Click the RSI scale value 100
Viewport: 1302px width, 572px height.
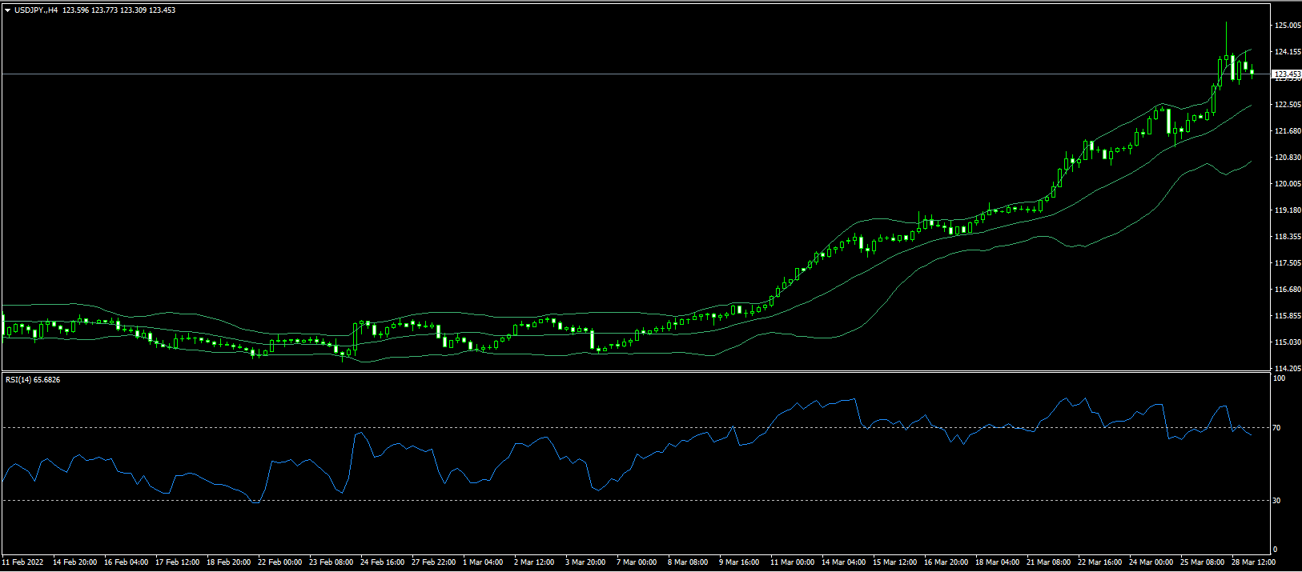pyautogui.click(x=1280, y=378)
